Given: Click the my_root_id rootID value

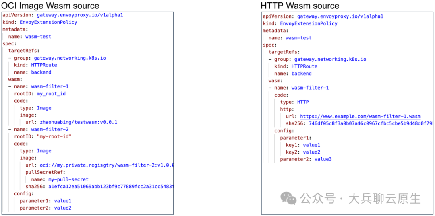Looking at the screenshot, I should pos(51,94).
